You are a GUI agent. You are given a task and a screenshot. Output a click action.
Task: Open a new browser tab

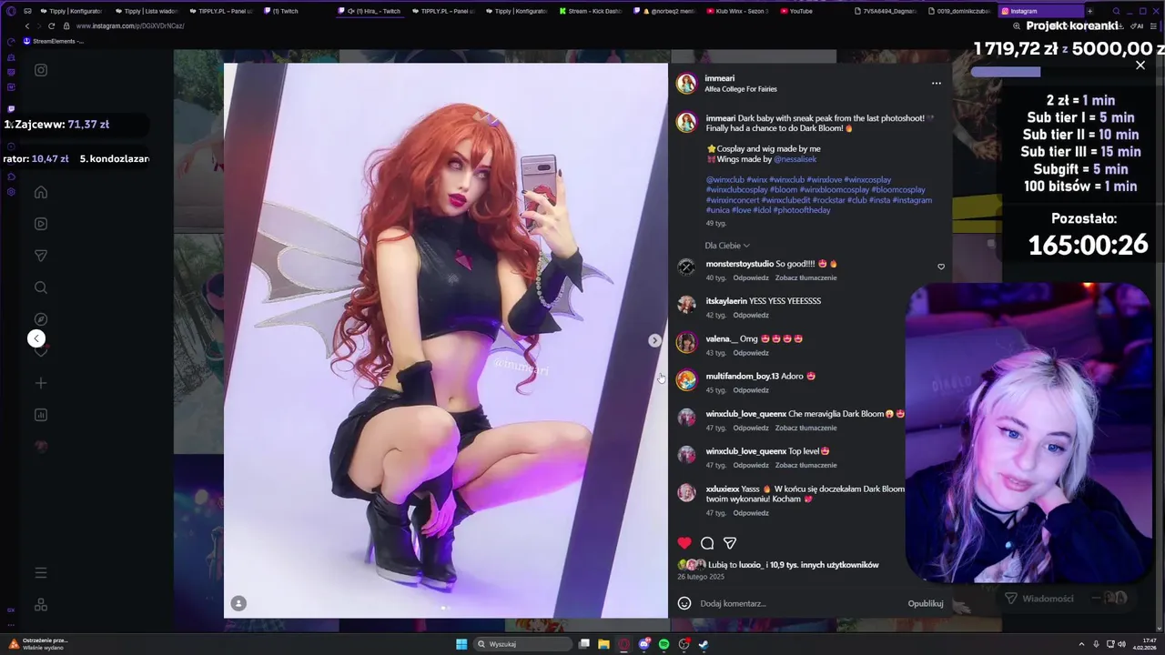(1090, 11)
